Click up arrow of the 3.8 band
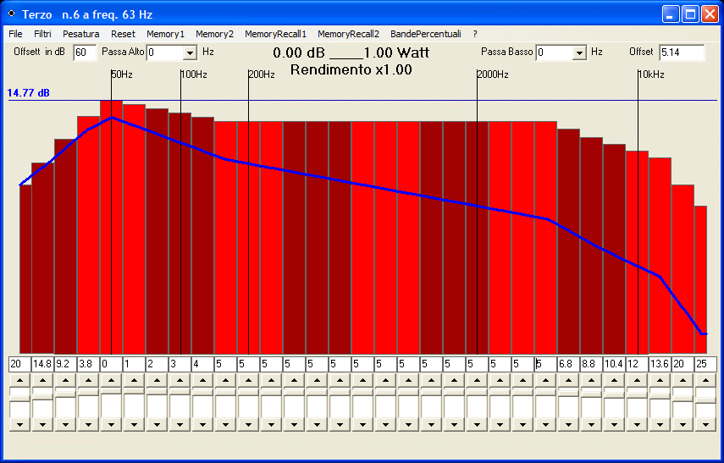This screenshot has height=463, width=724. point(88,380)
